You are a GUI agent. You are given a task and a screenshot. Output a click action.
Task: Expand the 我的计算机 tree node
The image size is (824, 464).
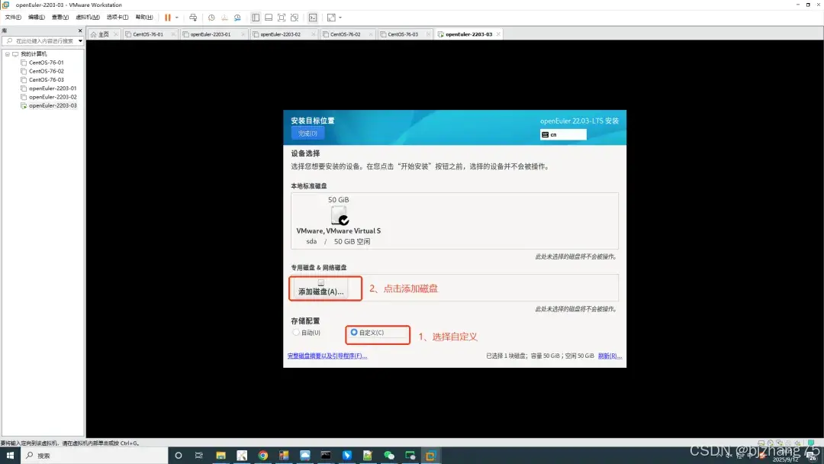point(6,53)
